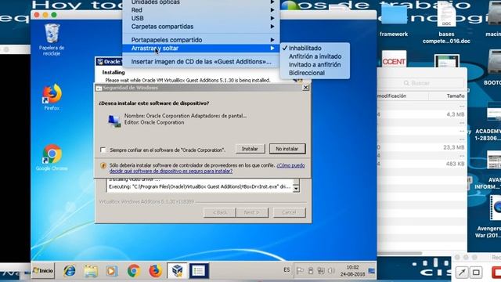This screenshot has height=282, width=501.
Task: Click Carpetas compartidas submenu arrow
Action: [272, 27]
